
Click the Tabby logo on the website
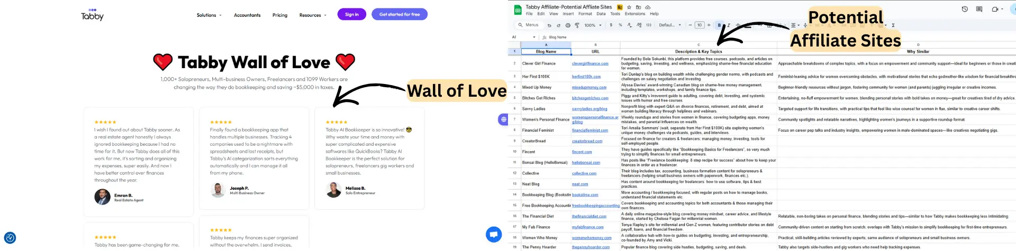(92, 14)
